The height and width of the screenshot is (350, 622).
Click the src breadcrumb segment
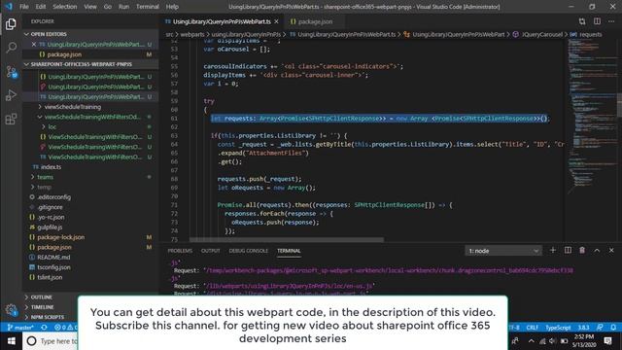[169, 35]
